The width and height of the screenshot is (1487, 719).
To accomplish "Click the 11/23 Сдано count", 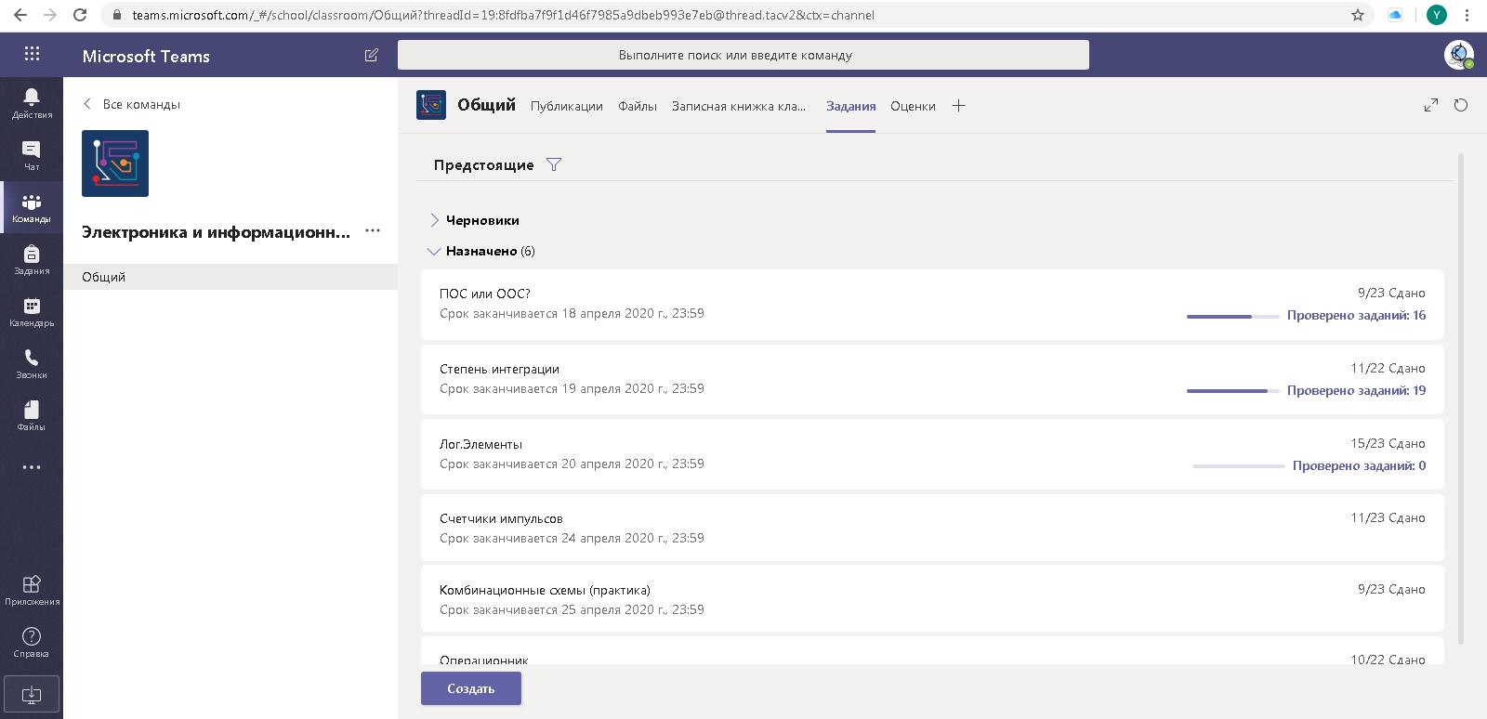I will tap(1388, 517).
